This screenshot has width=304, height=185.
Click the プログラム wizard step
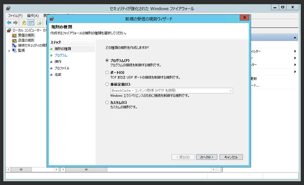(61, 55)
